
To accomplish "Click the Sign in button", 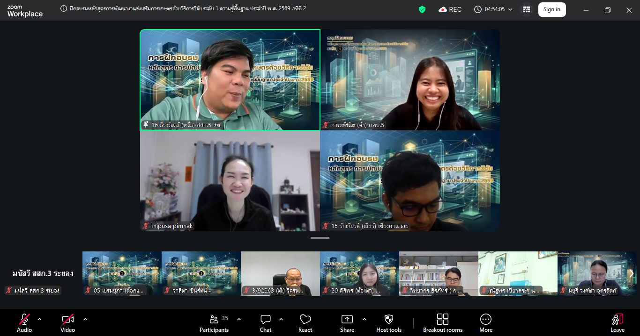I will (x=551, y=9).
